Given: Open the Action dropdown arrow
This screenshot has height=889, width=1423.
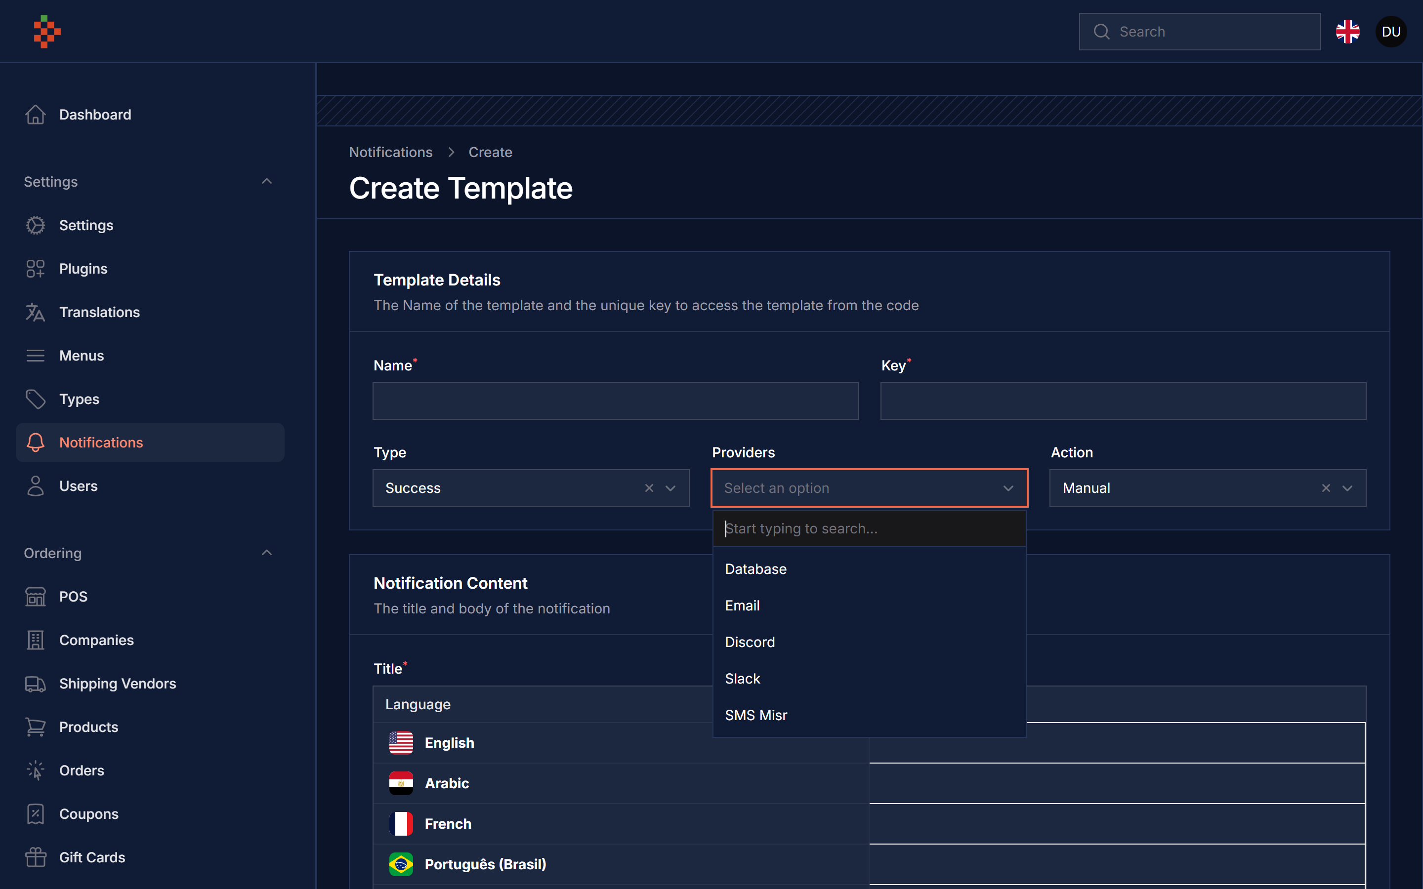Looking at the screenshot, I should 1347,488.
